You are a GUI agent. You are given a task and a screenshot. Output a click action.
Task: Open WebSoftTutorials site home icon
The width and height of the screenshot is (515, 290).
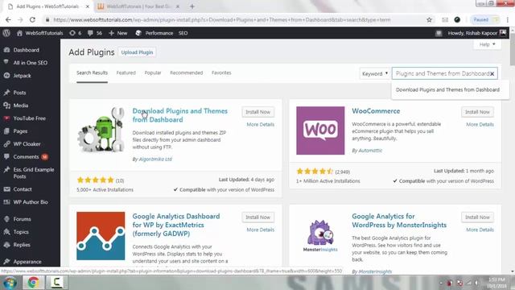pyautogui.click(x=19, y=33)
